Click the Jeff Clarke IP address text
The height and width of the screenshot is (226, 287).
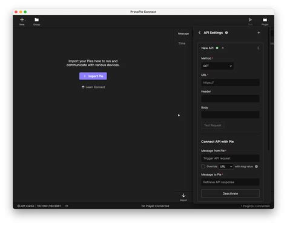pos(39,206)
